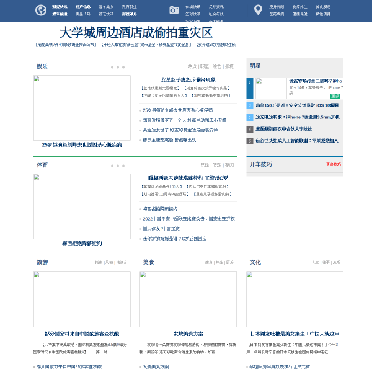The image size is (372, 372).
Task: Select first carousel dot in 娱乐 section
Action: click(x=112, y=68)
